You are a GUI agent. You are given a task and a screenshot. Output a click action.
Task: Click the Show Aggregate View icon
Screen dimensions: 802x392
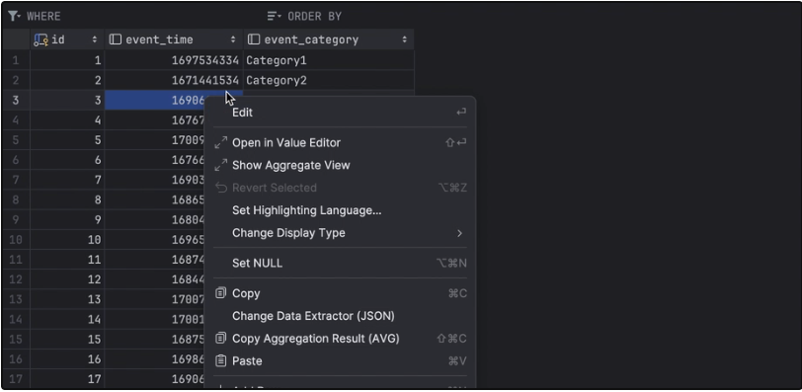[220, 165]
